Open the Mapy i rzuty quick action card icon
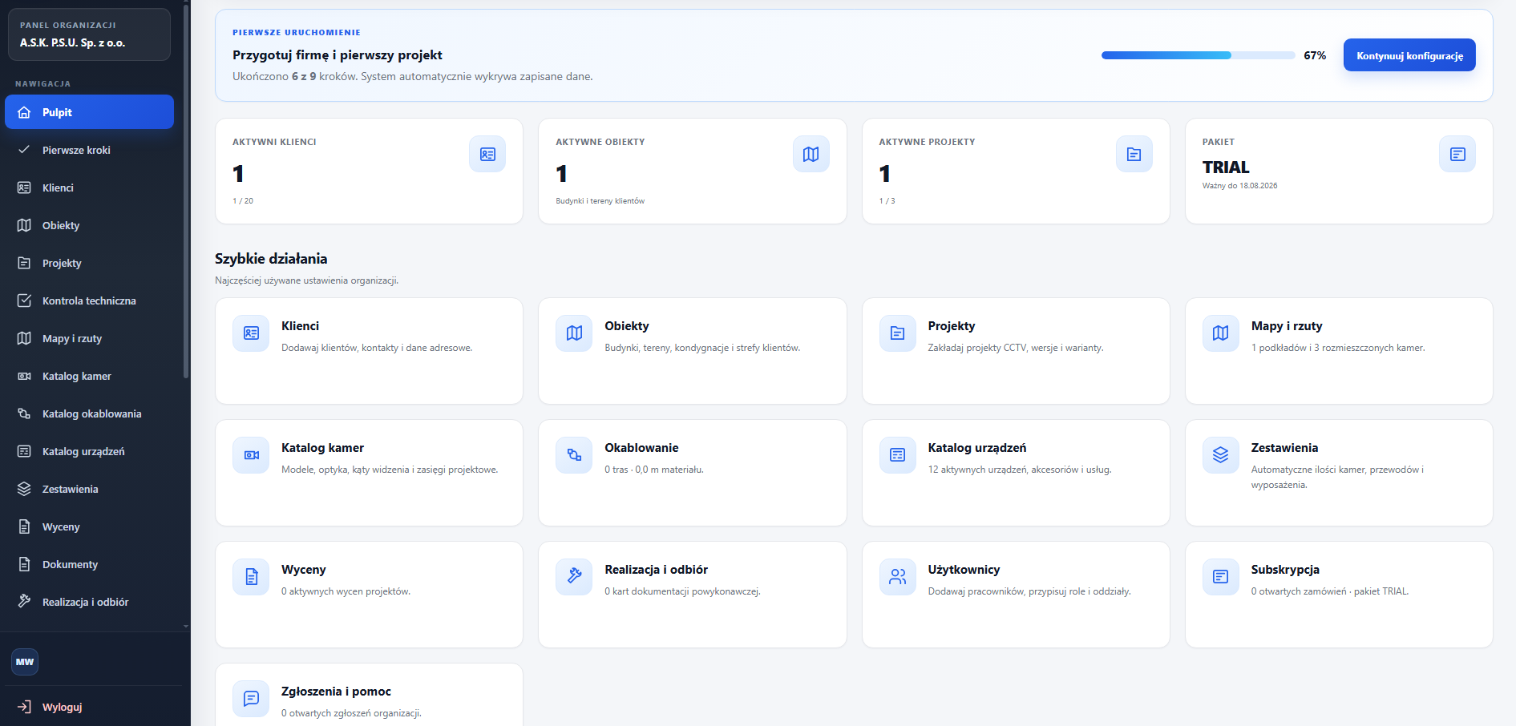 pos(1221,333)
